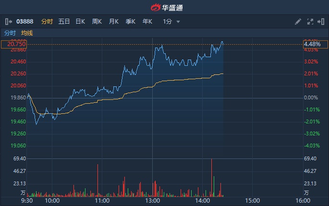Select the pencil drawing tool icon
Viewport: 329px width, 206px height.
pyautogui.click(x=298, y=22)
